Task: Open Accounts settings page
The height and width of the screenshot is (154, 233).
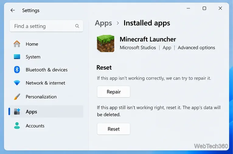Action: (x=46, y=126)
